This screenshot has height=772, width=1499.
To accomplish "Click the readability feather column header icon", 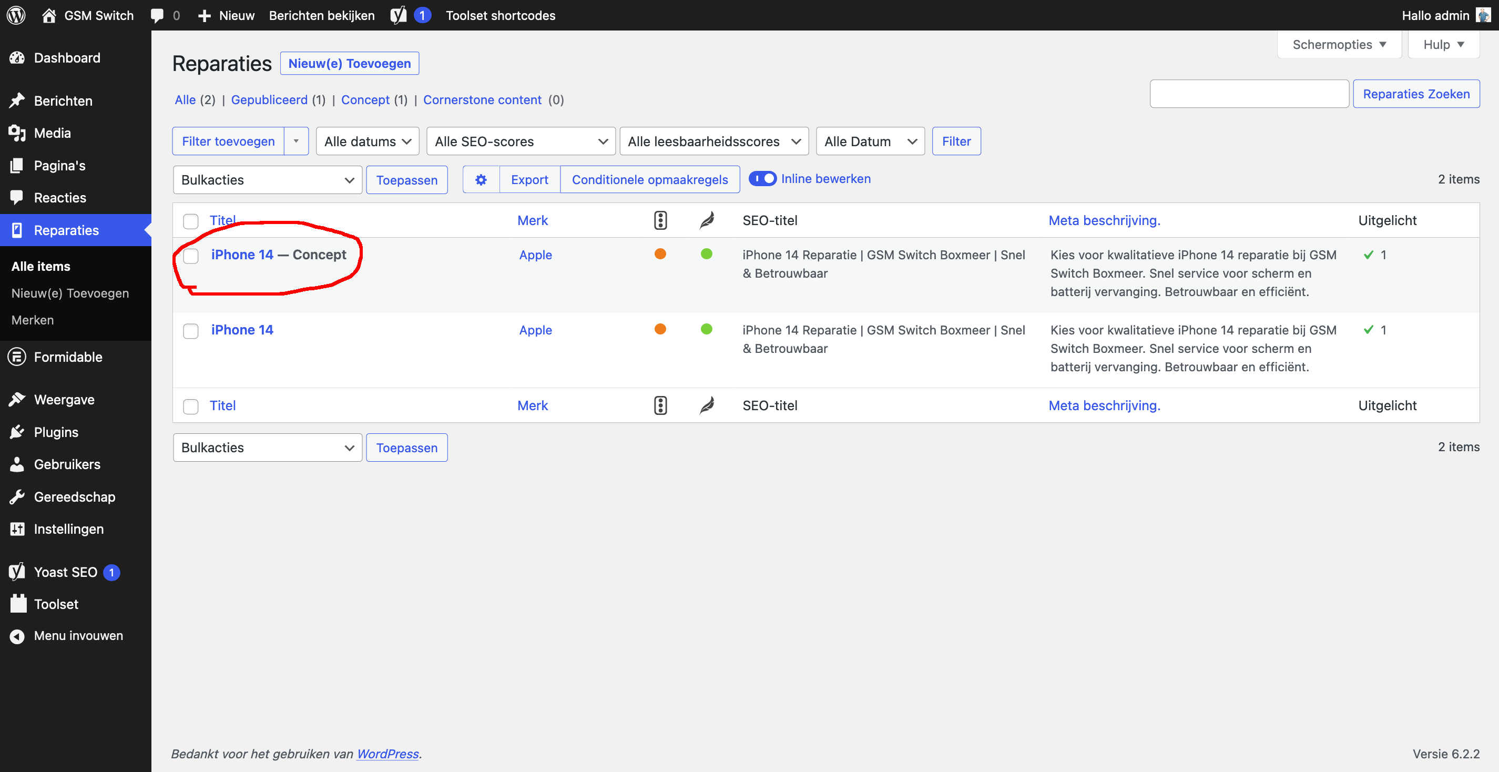I will [707, 220].
